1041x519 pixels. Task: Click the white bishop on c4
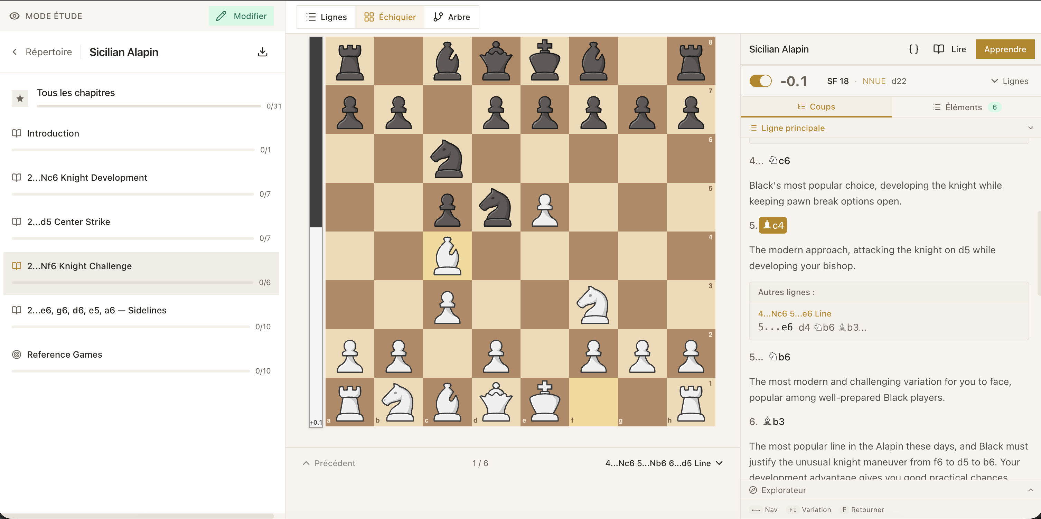click(x=447, y=256)
